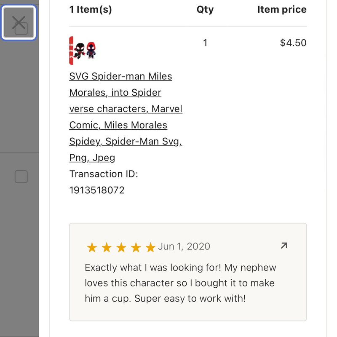Click the fifth star of the review rating
Viewport: 337px width, 337px height.
pos(150,247)
